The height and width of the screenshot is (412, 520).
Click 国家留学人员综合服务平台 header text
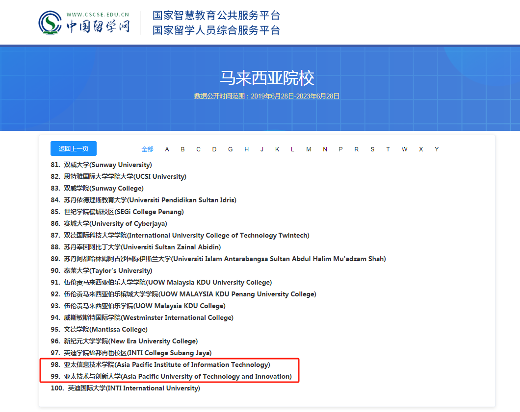click(216, 30)
